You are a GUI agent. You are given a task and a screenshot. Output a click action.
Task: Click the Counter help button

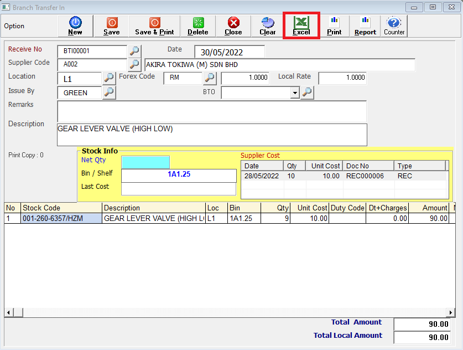(394, 26)
